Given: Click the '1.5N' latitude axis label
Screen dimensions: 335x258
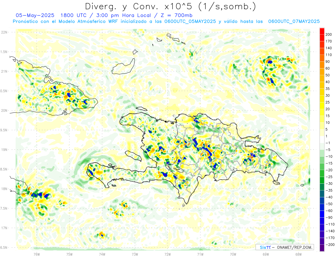Looking at the screenshot, I should click(x=4, y=52).
